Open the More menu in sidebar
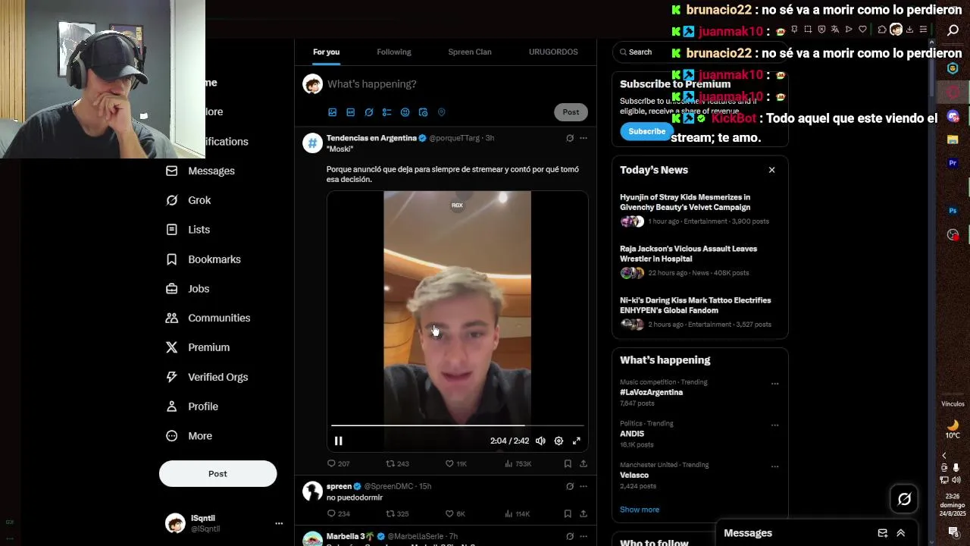970x546 pixels. tap(189, 436)
